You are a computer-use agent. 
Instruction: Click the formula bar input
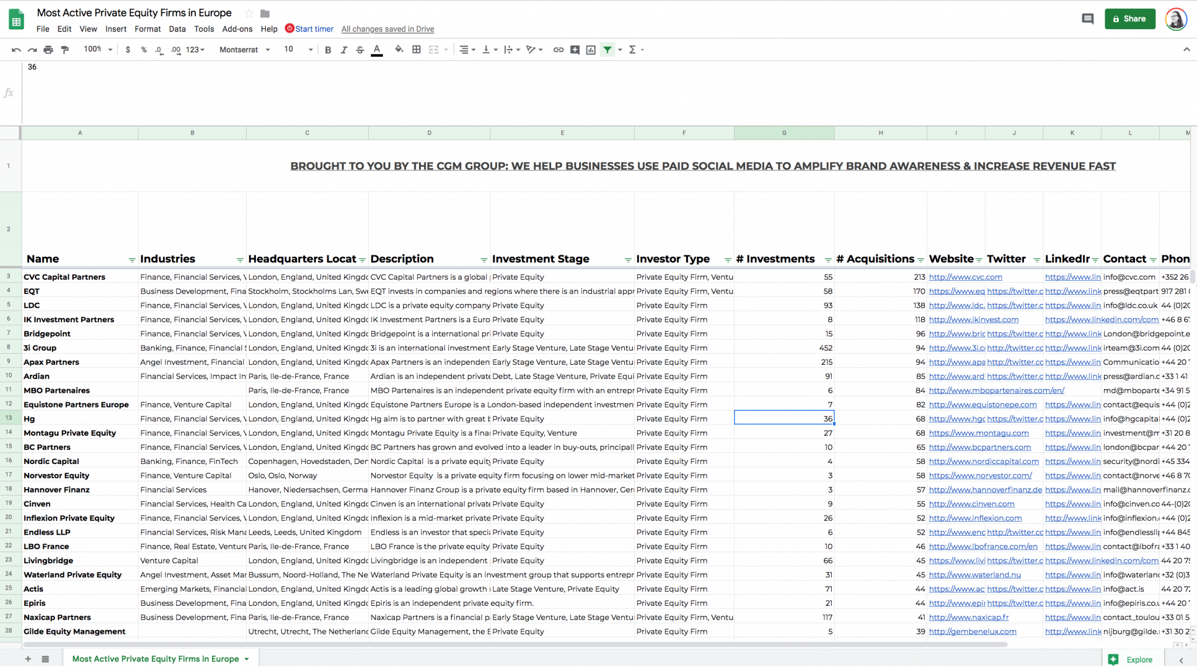[608, 92]
